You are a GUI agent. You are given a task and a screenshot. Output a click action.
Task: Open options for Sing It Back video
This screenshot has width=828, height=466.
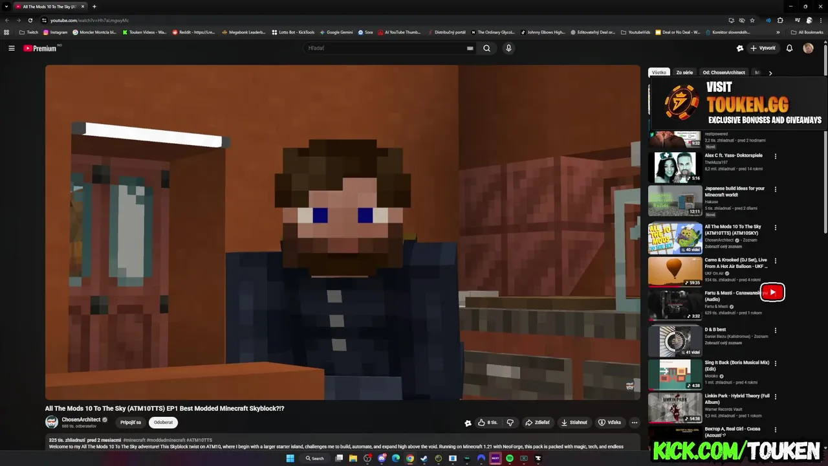pyautogui.click(x=776, y=363)
